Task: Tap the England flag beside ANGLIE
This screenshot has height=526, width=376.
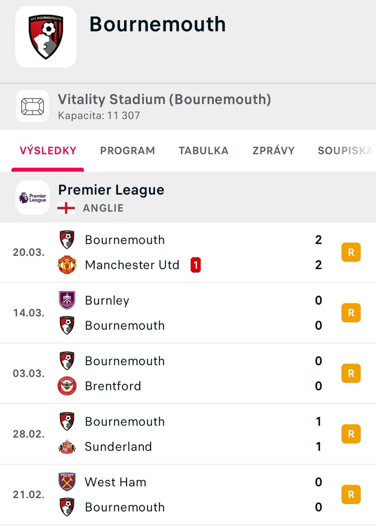Action: pos(66,208)
